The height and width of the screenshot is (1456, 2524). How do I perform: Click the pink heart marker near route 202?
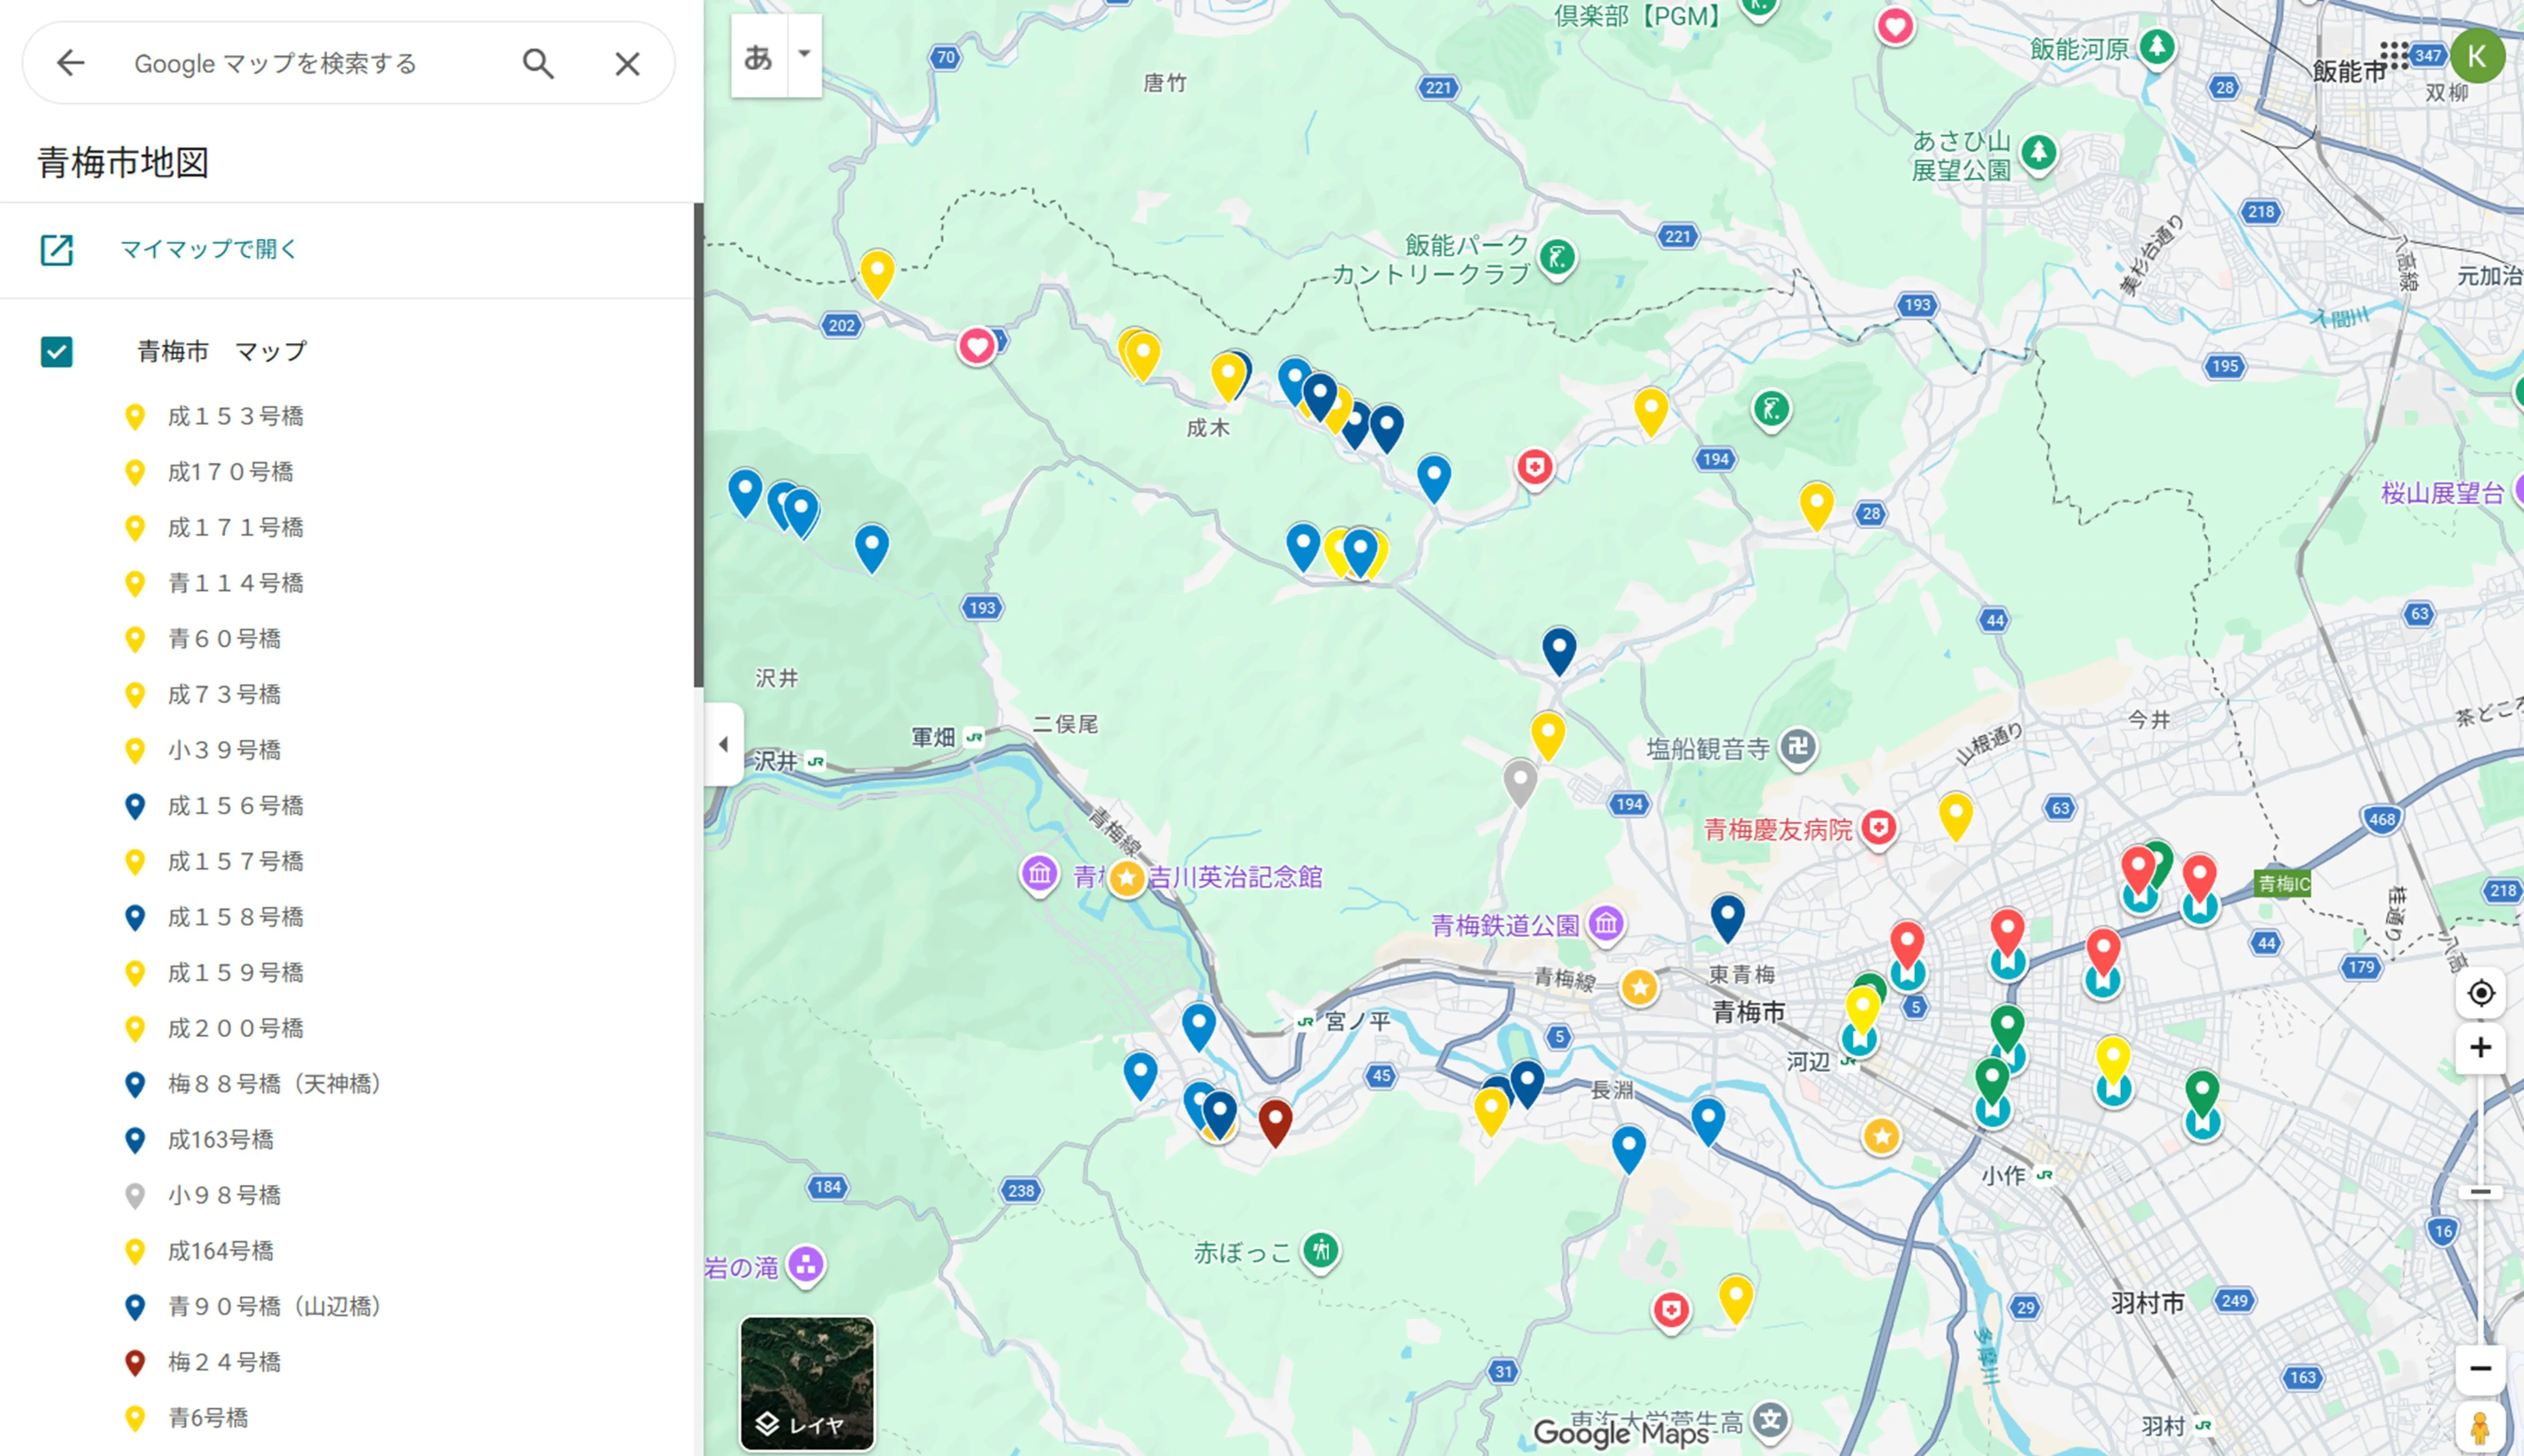click(x=977, y=346)
